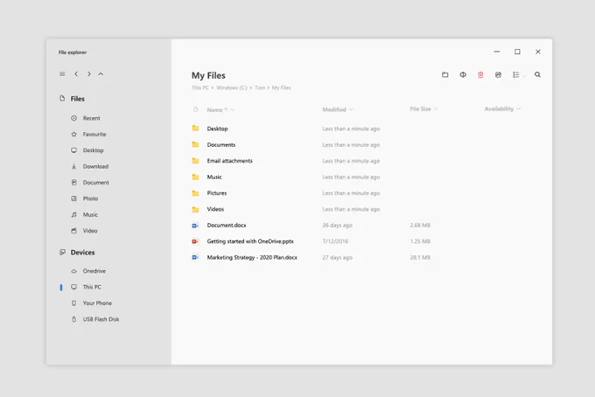Open Music in the sidebar
This screenshot has height=397, width=595.
84,214
